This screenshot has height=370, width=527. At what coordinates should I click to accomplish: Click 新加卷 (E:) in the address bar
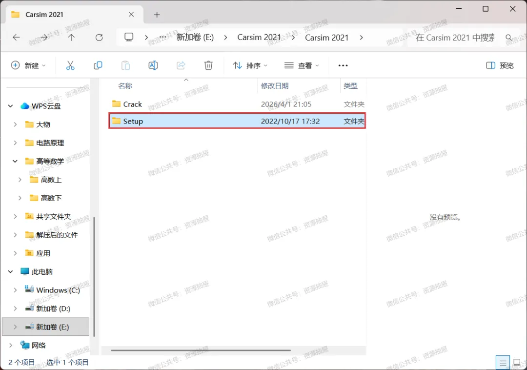coord(195,37)
